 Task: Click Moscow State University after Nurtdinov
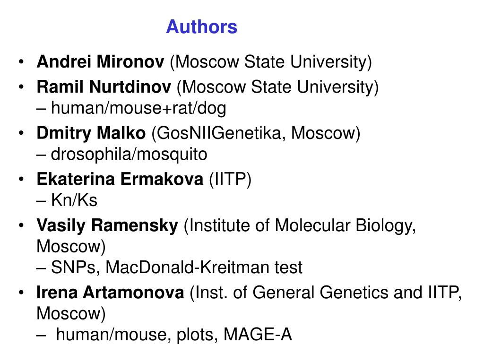(277, 87)
